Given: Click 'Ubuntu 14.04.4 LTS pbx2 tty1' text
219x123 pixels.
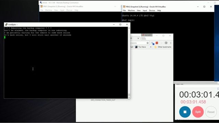Looking at the screenshot, I should click(138, 16).
